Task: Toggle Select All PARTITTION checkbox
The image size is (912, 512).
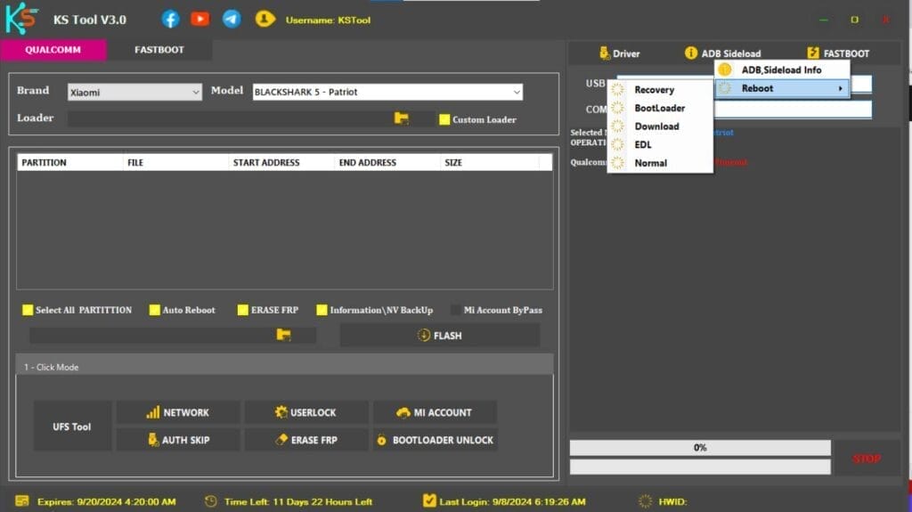Action: pyautogui.click(x=28, y=310)
